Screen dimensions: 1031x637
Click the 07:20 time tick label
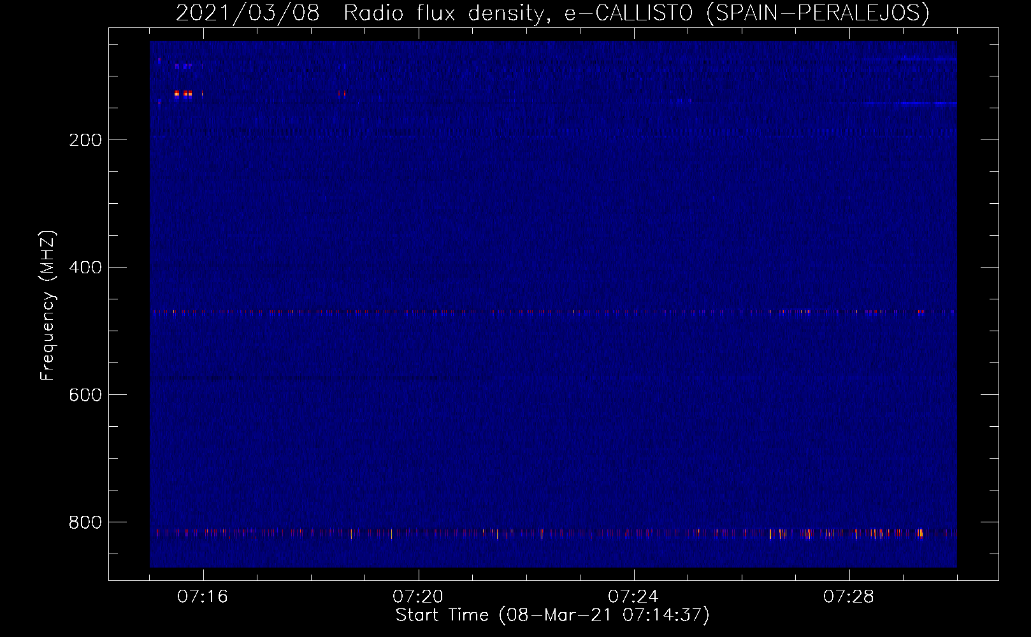[x=418, y=597]
